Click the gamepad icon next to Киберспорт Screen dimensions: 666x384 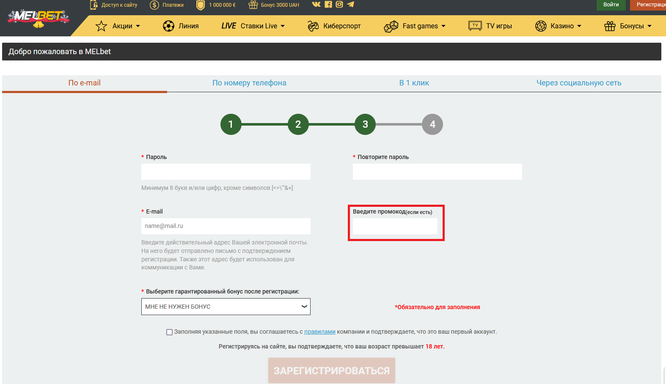313,26
